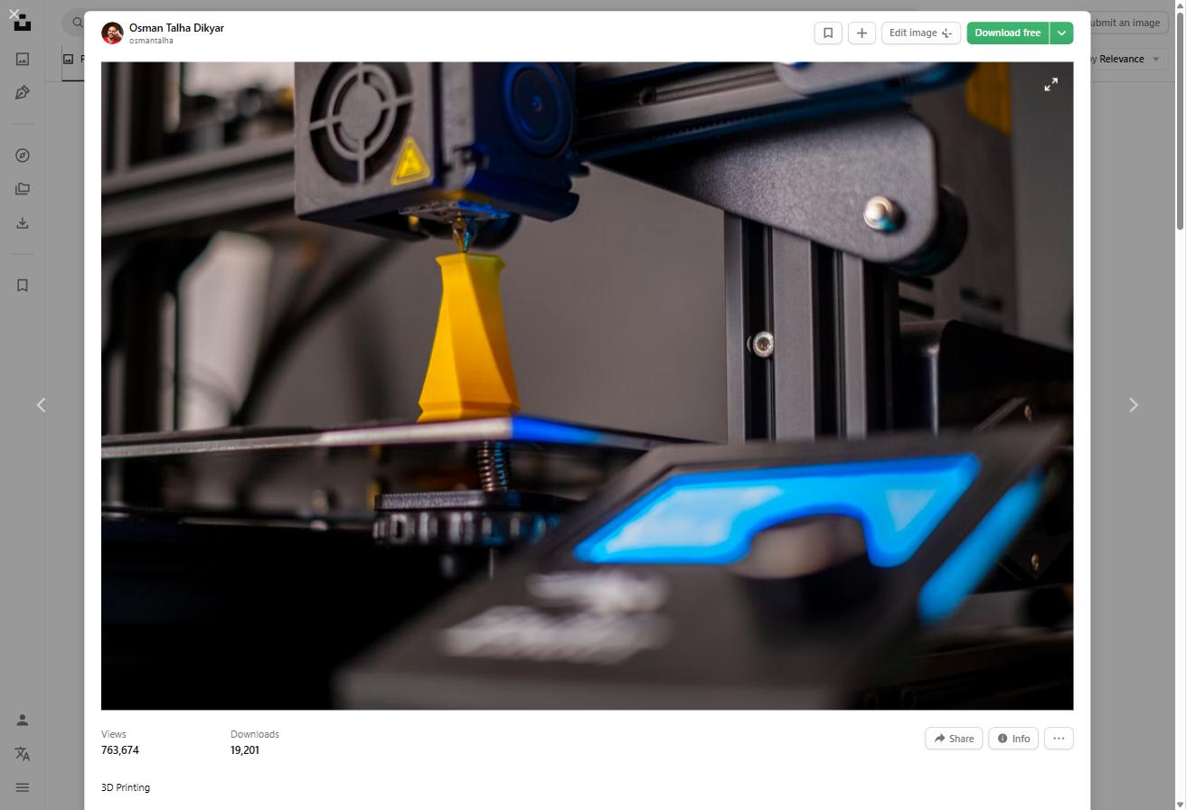Open the hamburger menu at the sidebar bottom
The image size is (1196, 810).
click(23, 787)
